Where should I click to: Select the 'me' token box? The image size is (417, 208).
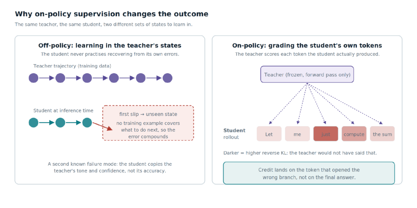(297, 134)
